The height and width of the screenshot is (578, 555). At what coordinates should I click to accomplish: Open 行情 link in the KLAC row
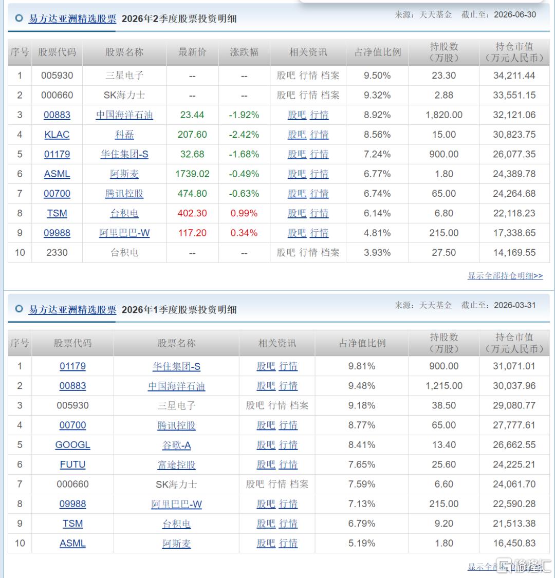(319, 135)
